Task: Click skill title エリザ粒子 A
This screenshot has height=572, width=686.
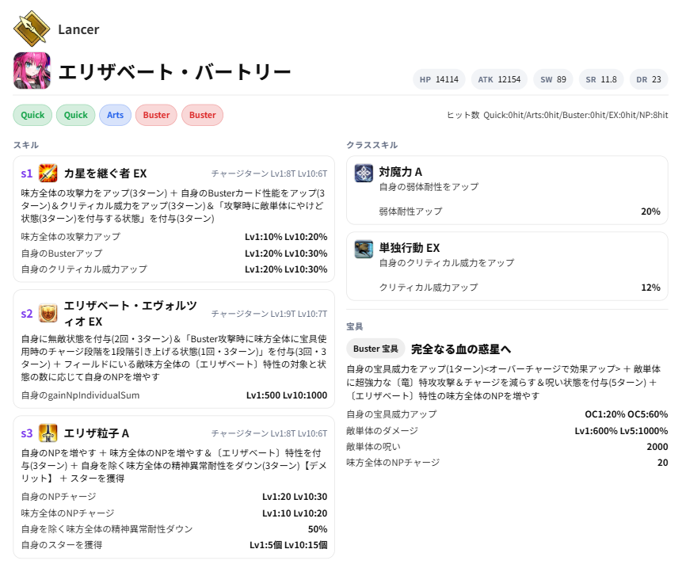Action: (x=97, y=433)
